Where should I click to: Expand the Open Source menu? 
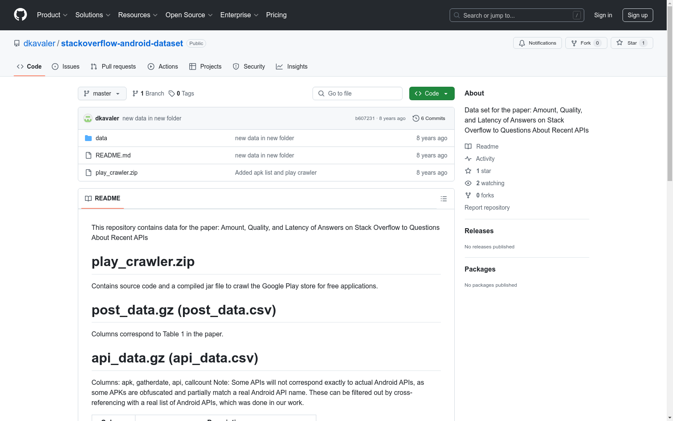click(x=189, y=15)
